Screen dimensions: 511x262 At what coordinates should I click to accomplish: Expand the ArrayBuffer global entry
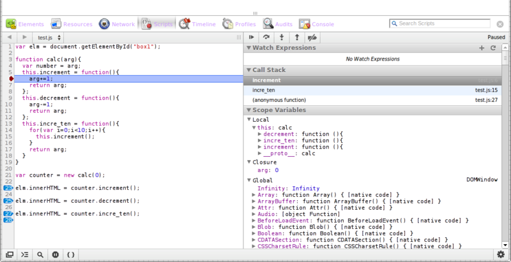pyautogui.click(x=254, y=201)
